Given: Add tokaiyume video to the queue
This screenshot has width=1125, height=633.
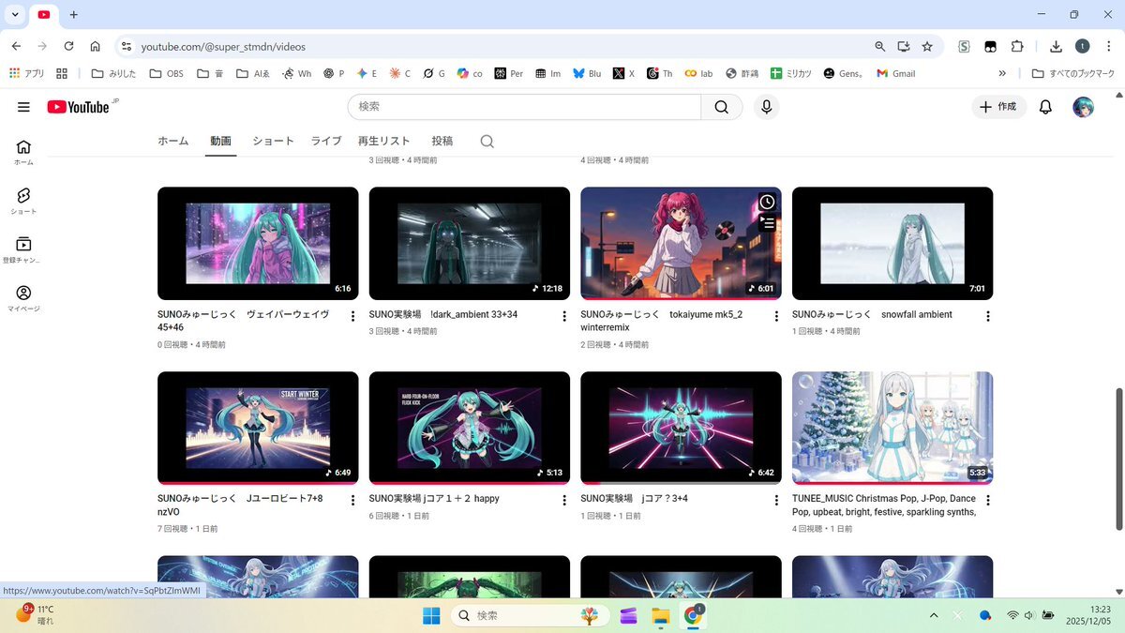Looking at the screenshot, I should [x=767, y=223].
